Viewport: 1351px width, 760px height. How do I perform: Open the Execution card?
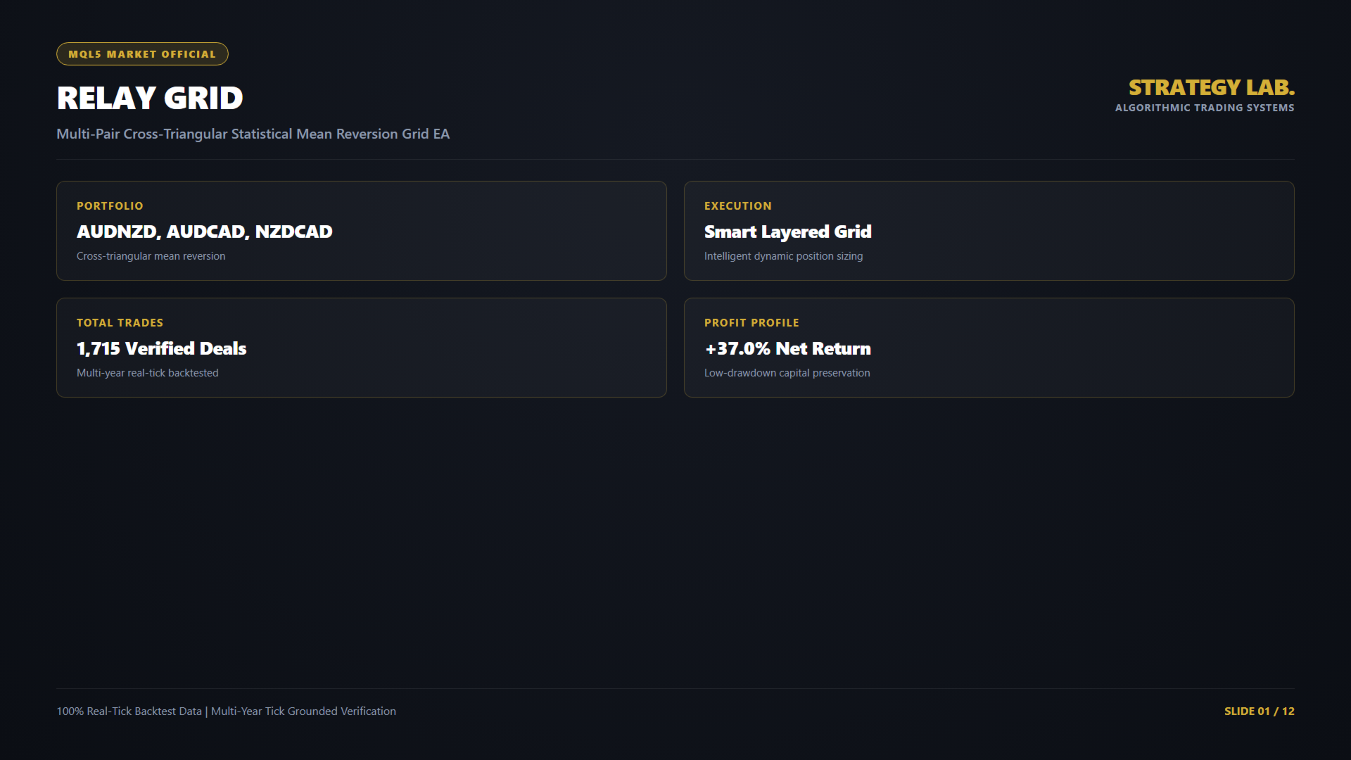[x=989, y=231]
